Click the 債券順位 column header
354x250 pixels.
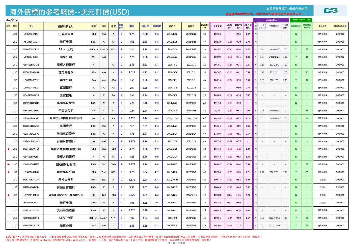click(322, 26)
